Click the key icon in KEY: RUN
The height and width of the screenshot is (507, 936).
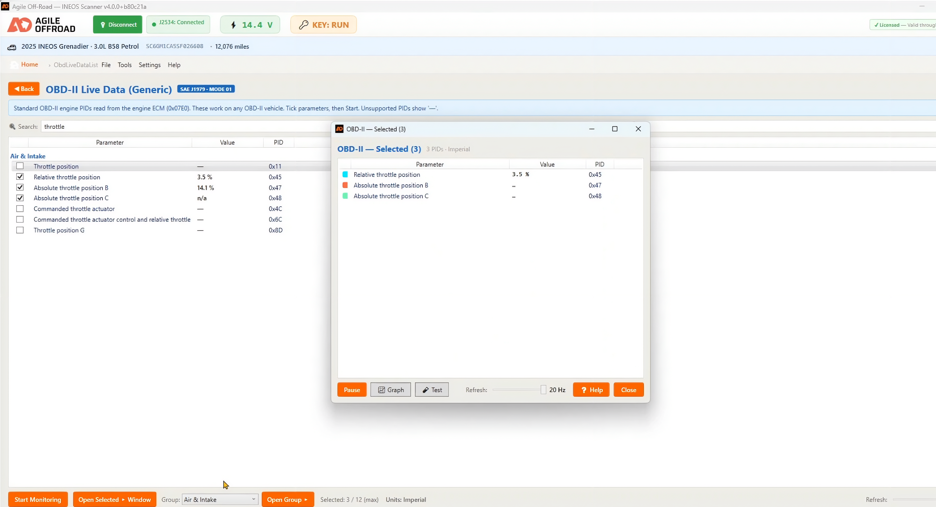[303, 25]
